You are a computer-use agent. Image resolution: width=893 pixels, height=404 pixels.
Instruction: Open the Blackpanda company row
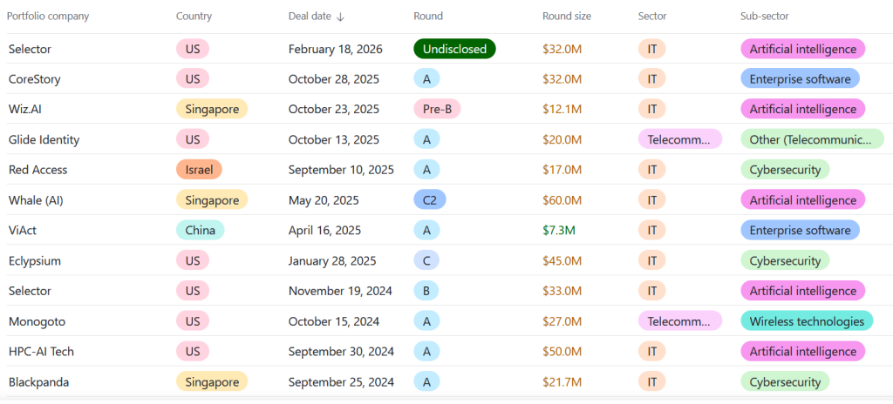(x=37, y=382)
